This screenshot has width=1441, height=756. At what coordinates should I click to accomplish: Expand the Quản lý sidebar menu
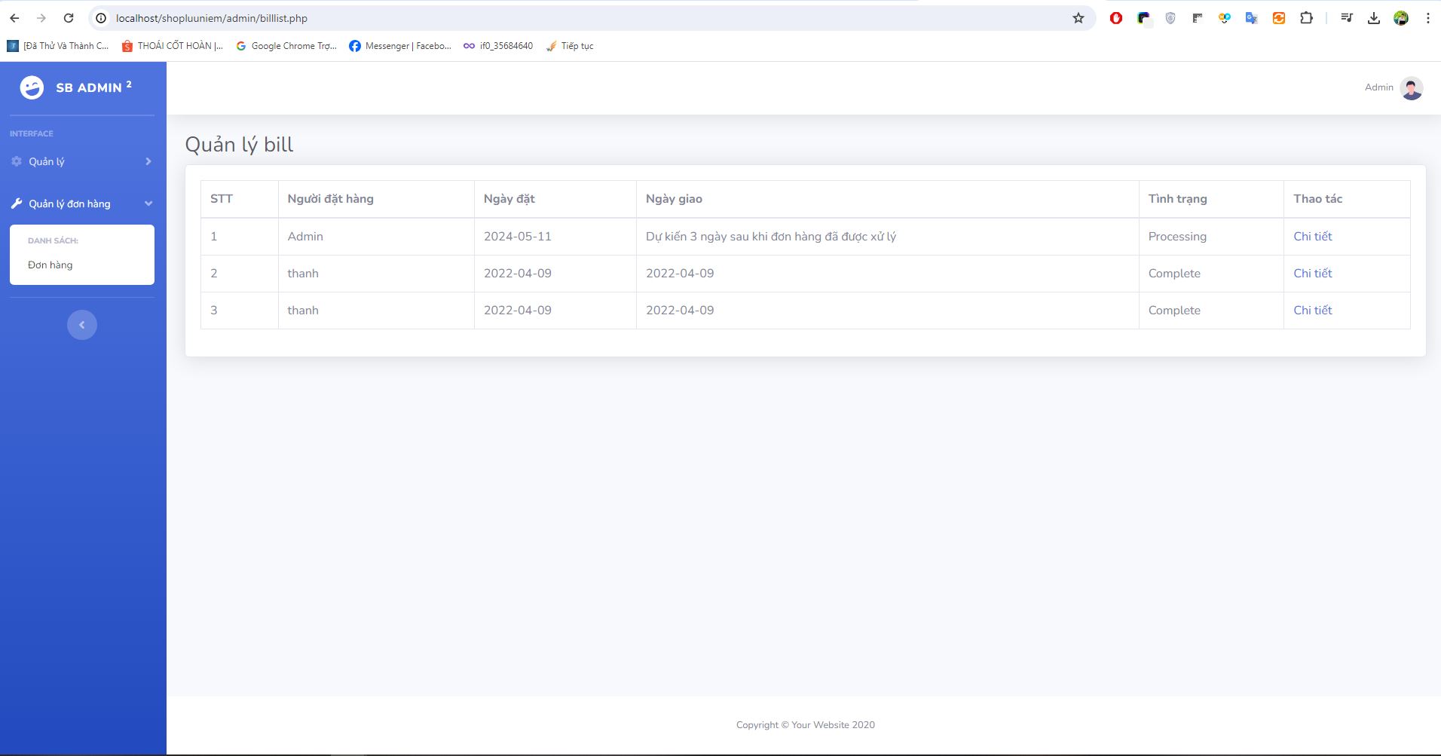(x=82, y=161)
